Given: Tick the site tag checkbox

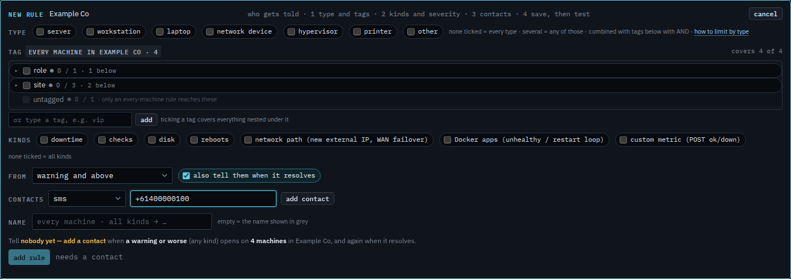Looking at the screenshot, I should tap(26, 85).
